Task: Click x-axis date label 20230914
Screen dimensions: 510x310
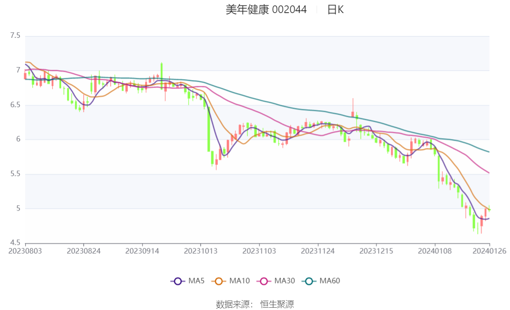Action: coord(142,251)
